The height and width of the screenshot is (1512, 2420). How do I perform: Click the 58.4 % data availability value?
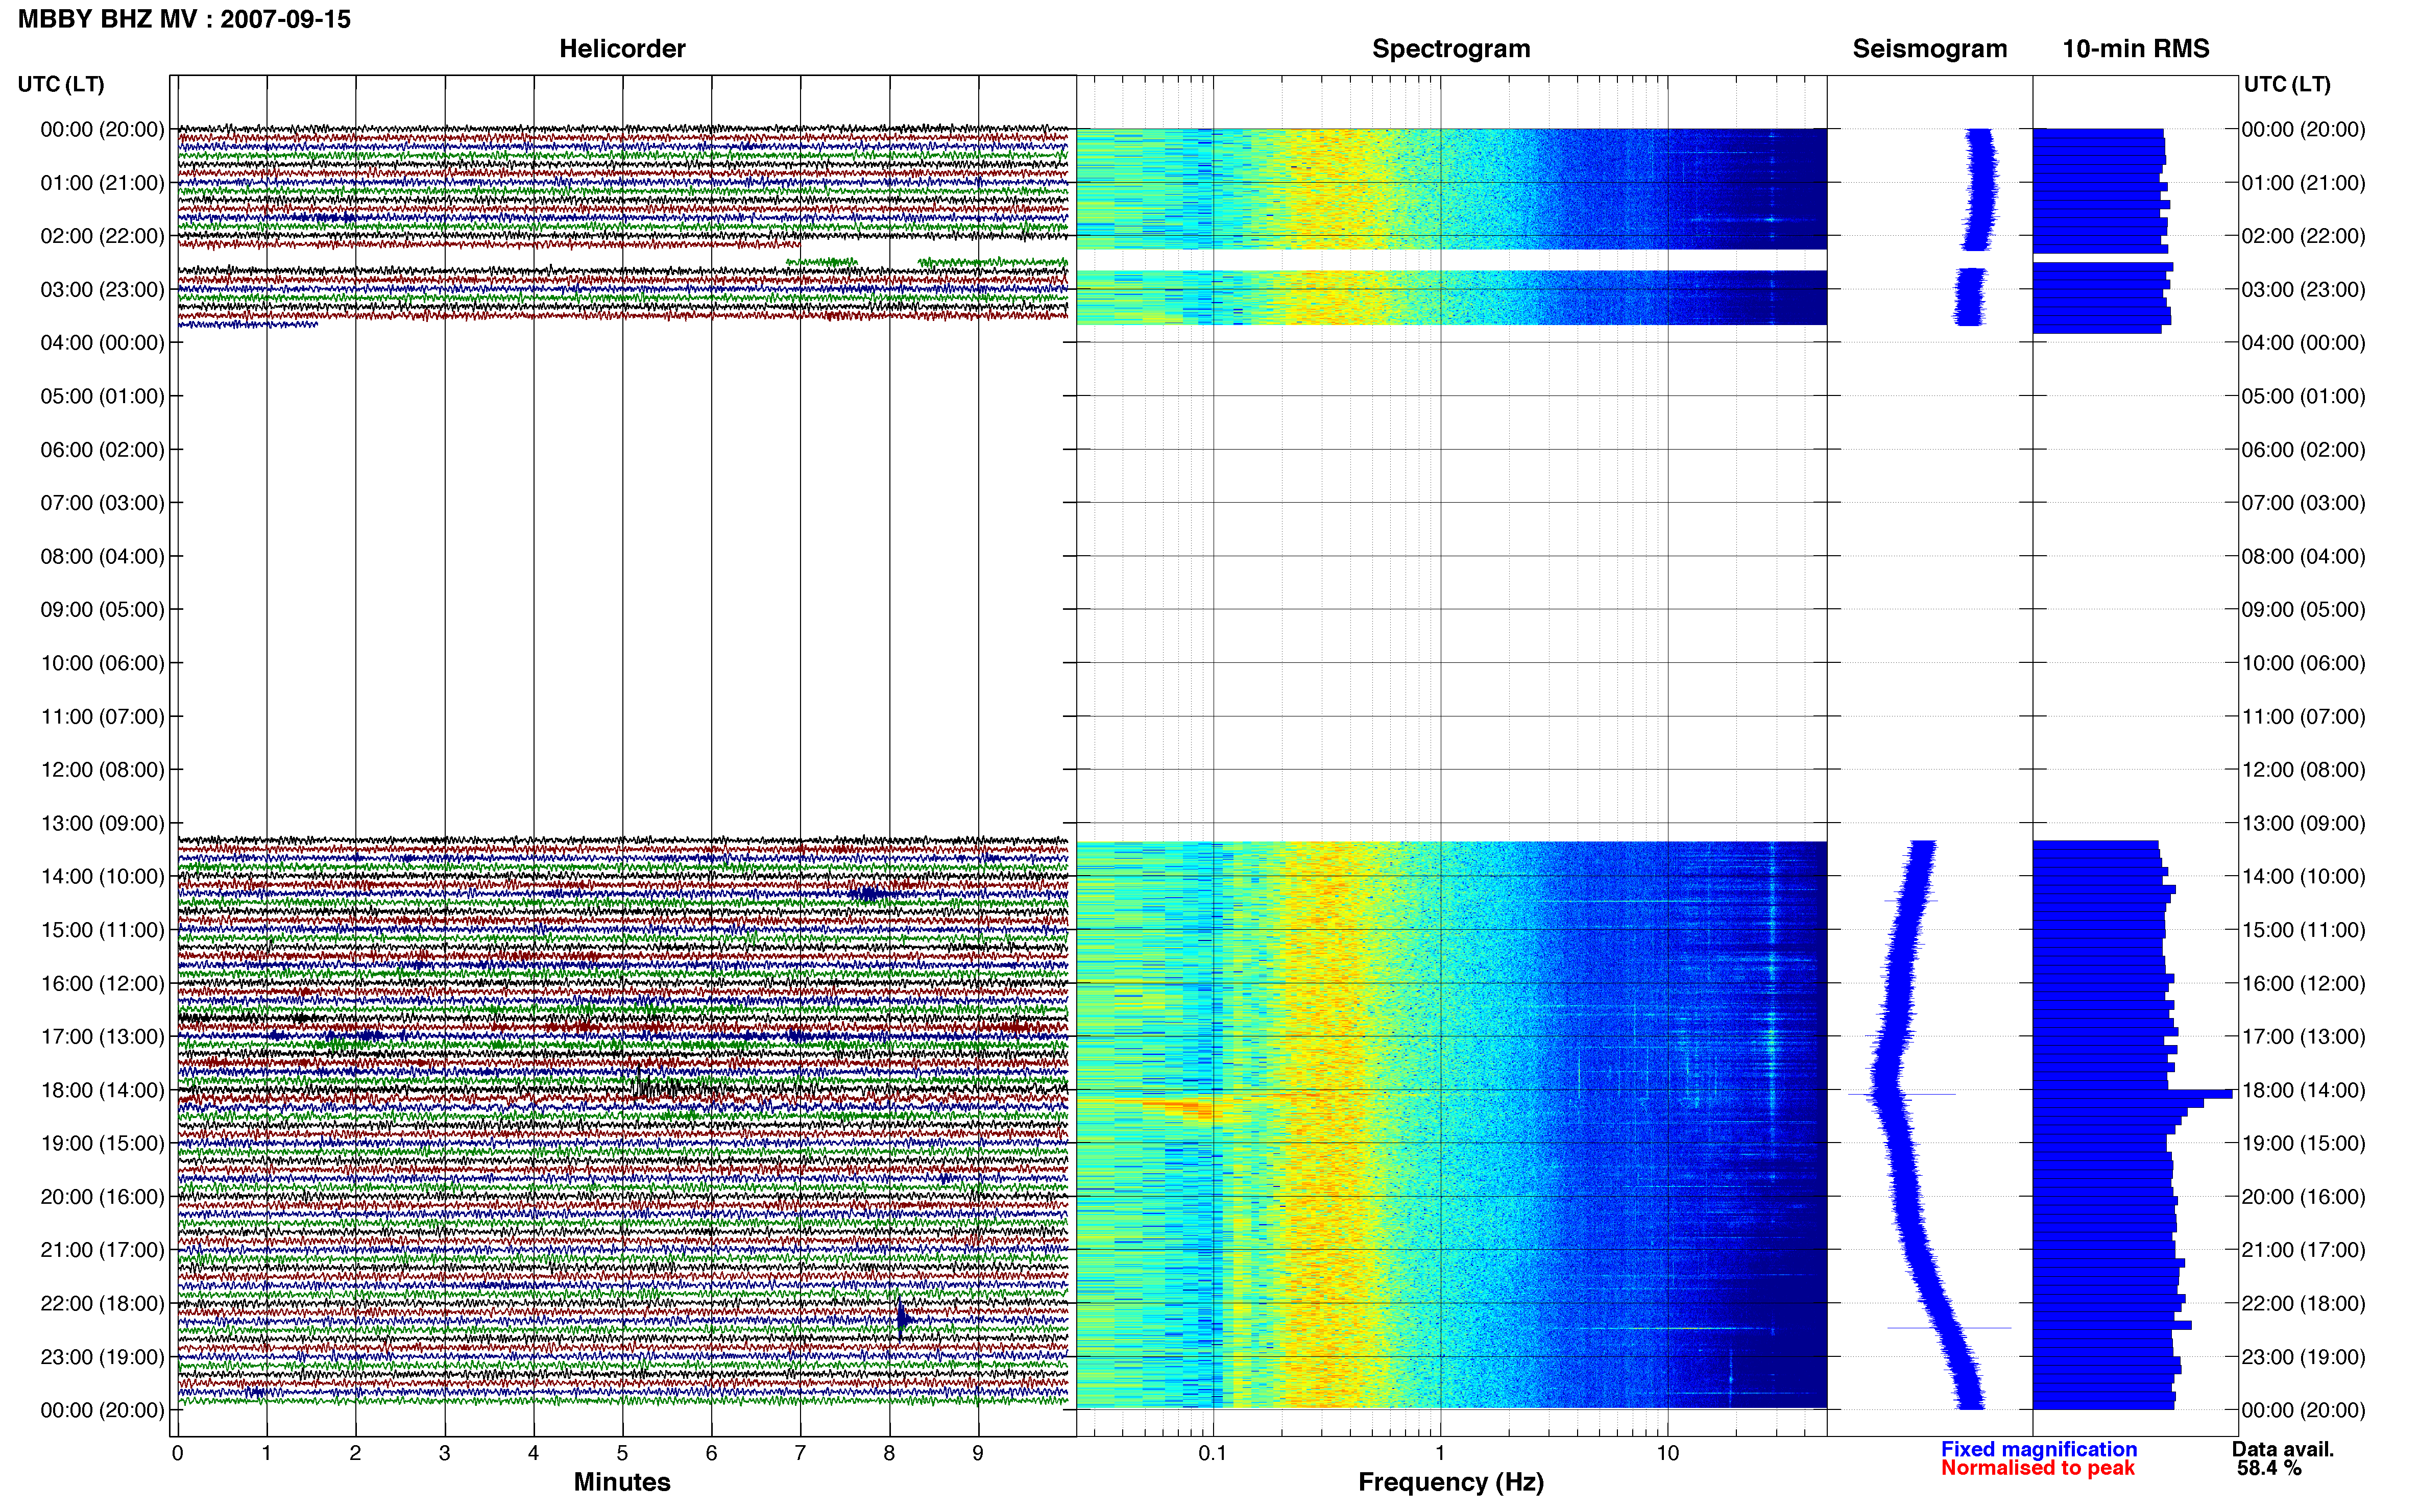tap(2270, 1468)
